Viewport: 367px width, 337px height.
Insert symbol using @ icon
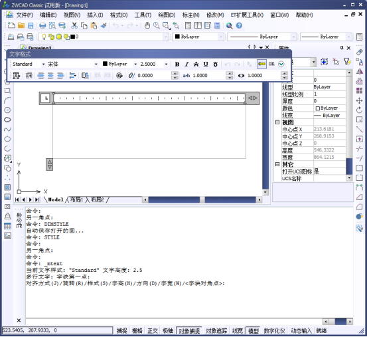tap(119, 76)
